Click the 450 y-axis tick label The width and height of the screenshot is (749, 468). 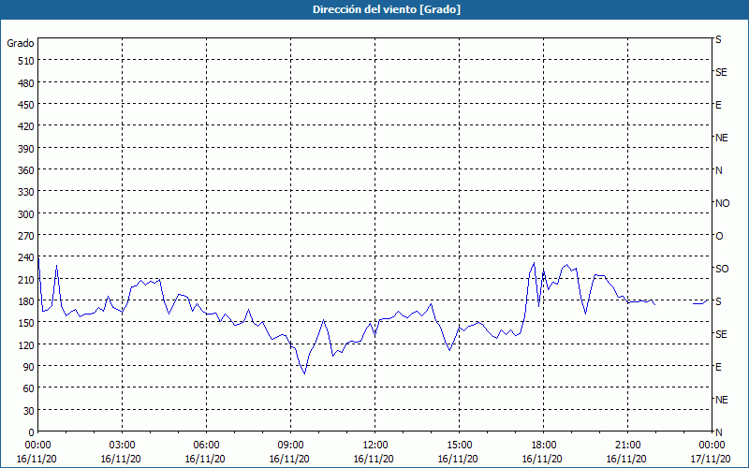[x=26, y=105]
